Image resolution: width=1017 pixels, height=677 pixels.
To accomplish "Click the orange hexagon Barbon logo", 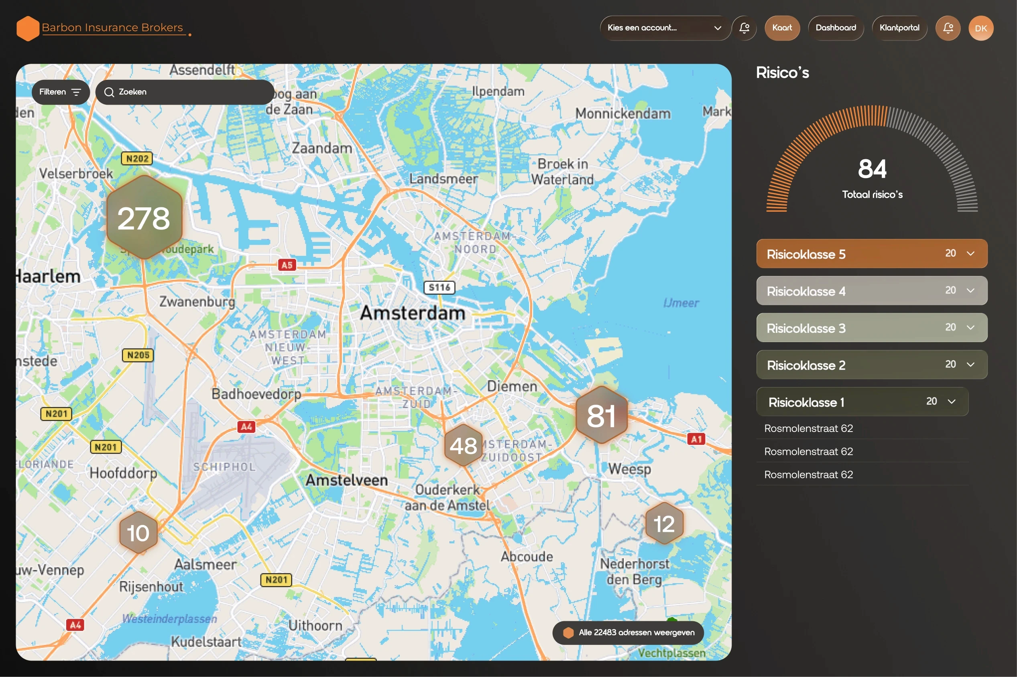I will click(28, 28).
